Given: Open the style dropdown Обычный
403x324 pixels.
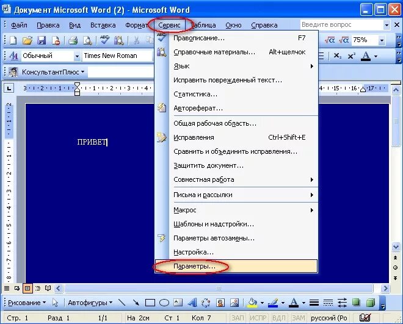Looking at the screenshot, I should [77, 56].
